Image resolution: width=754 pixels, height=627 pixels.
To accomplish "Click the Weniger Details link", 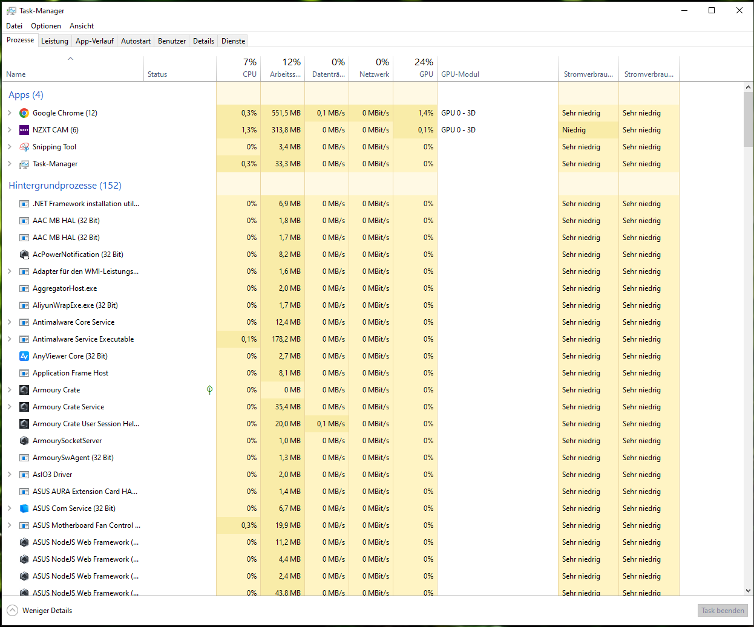I will pyautogui.click(x=47, y=611).
